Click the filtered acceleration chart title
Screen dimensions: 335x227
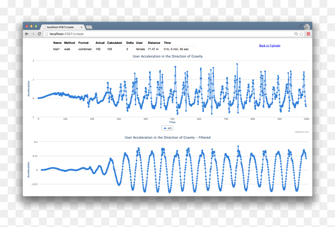point(167,138)
